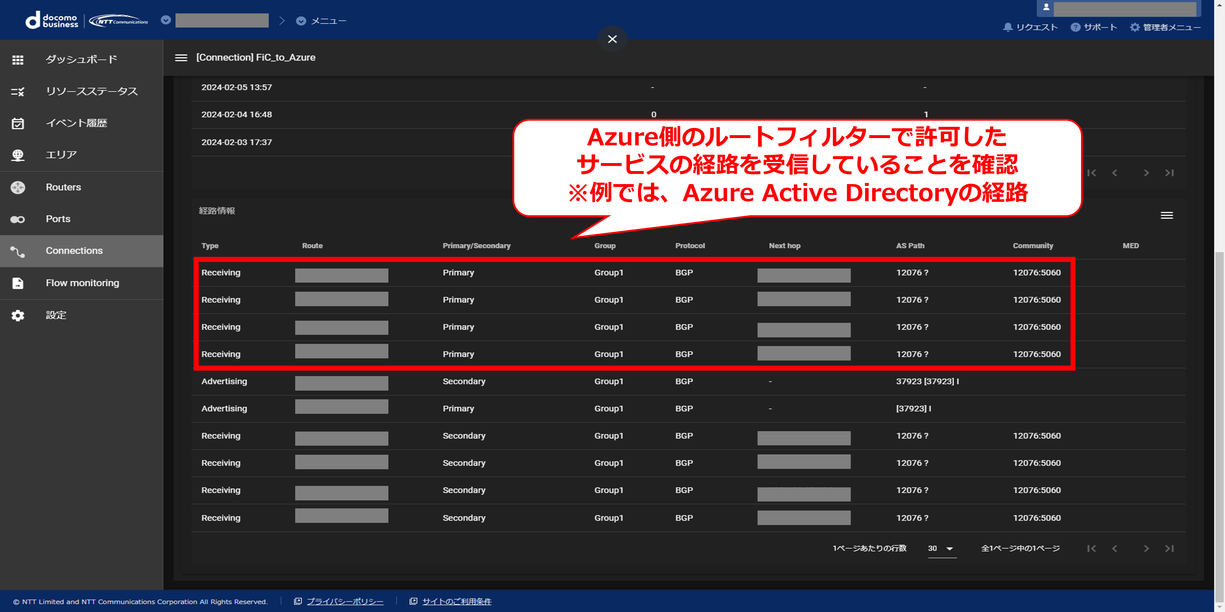Screen dimensions: 1225x612
Task: Click the history row 2024-02-03 17:37
Action: point(688,142)
